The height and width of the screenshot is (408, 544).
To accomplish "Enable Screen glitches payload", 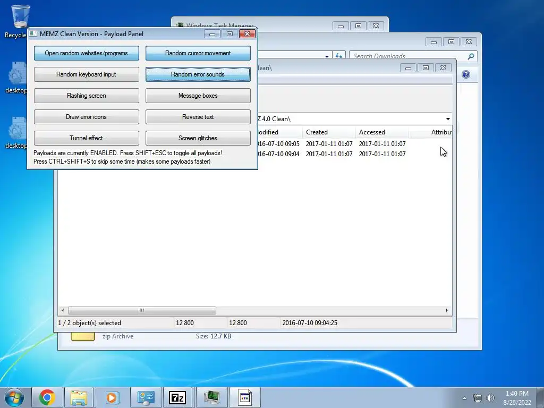I will pyautogui.click(x=198, y=138).
